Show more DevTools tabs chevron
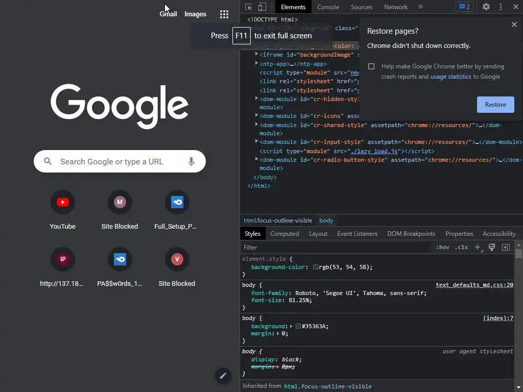This screenshot has height=392, width=523. coord(420,7)
